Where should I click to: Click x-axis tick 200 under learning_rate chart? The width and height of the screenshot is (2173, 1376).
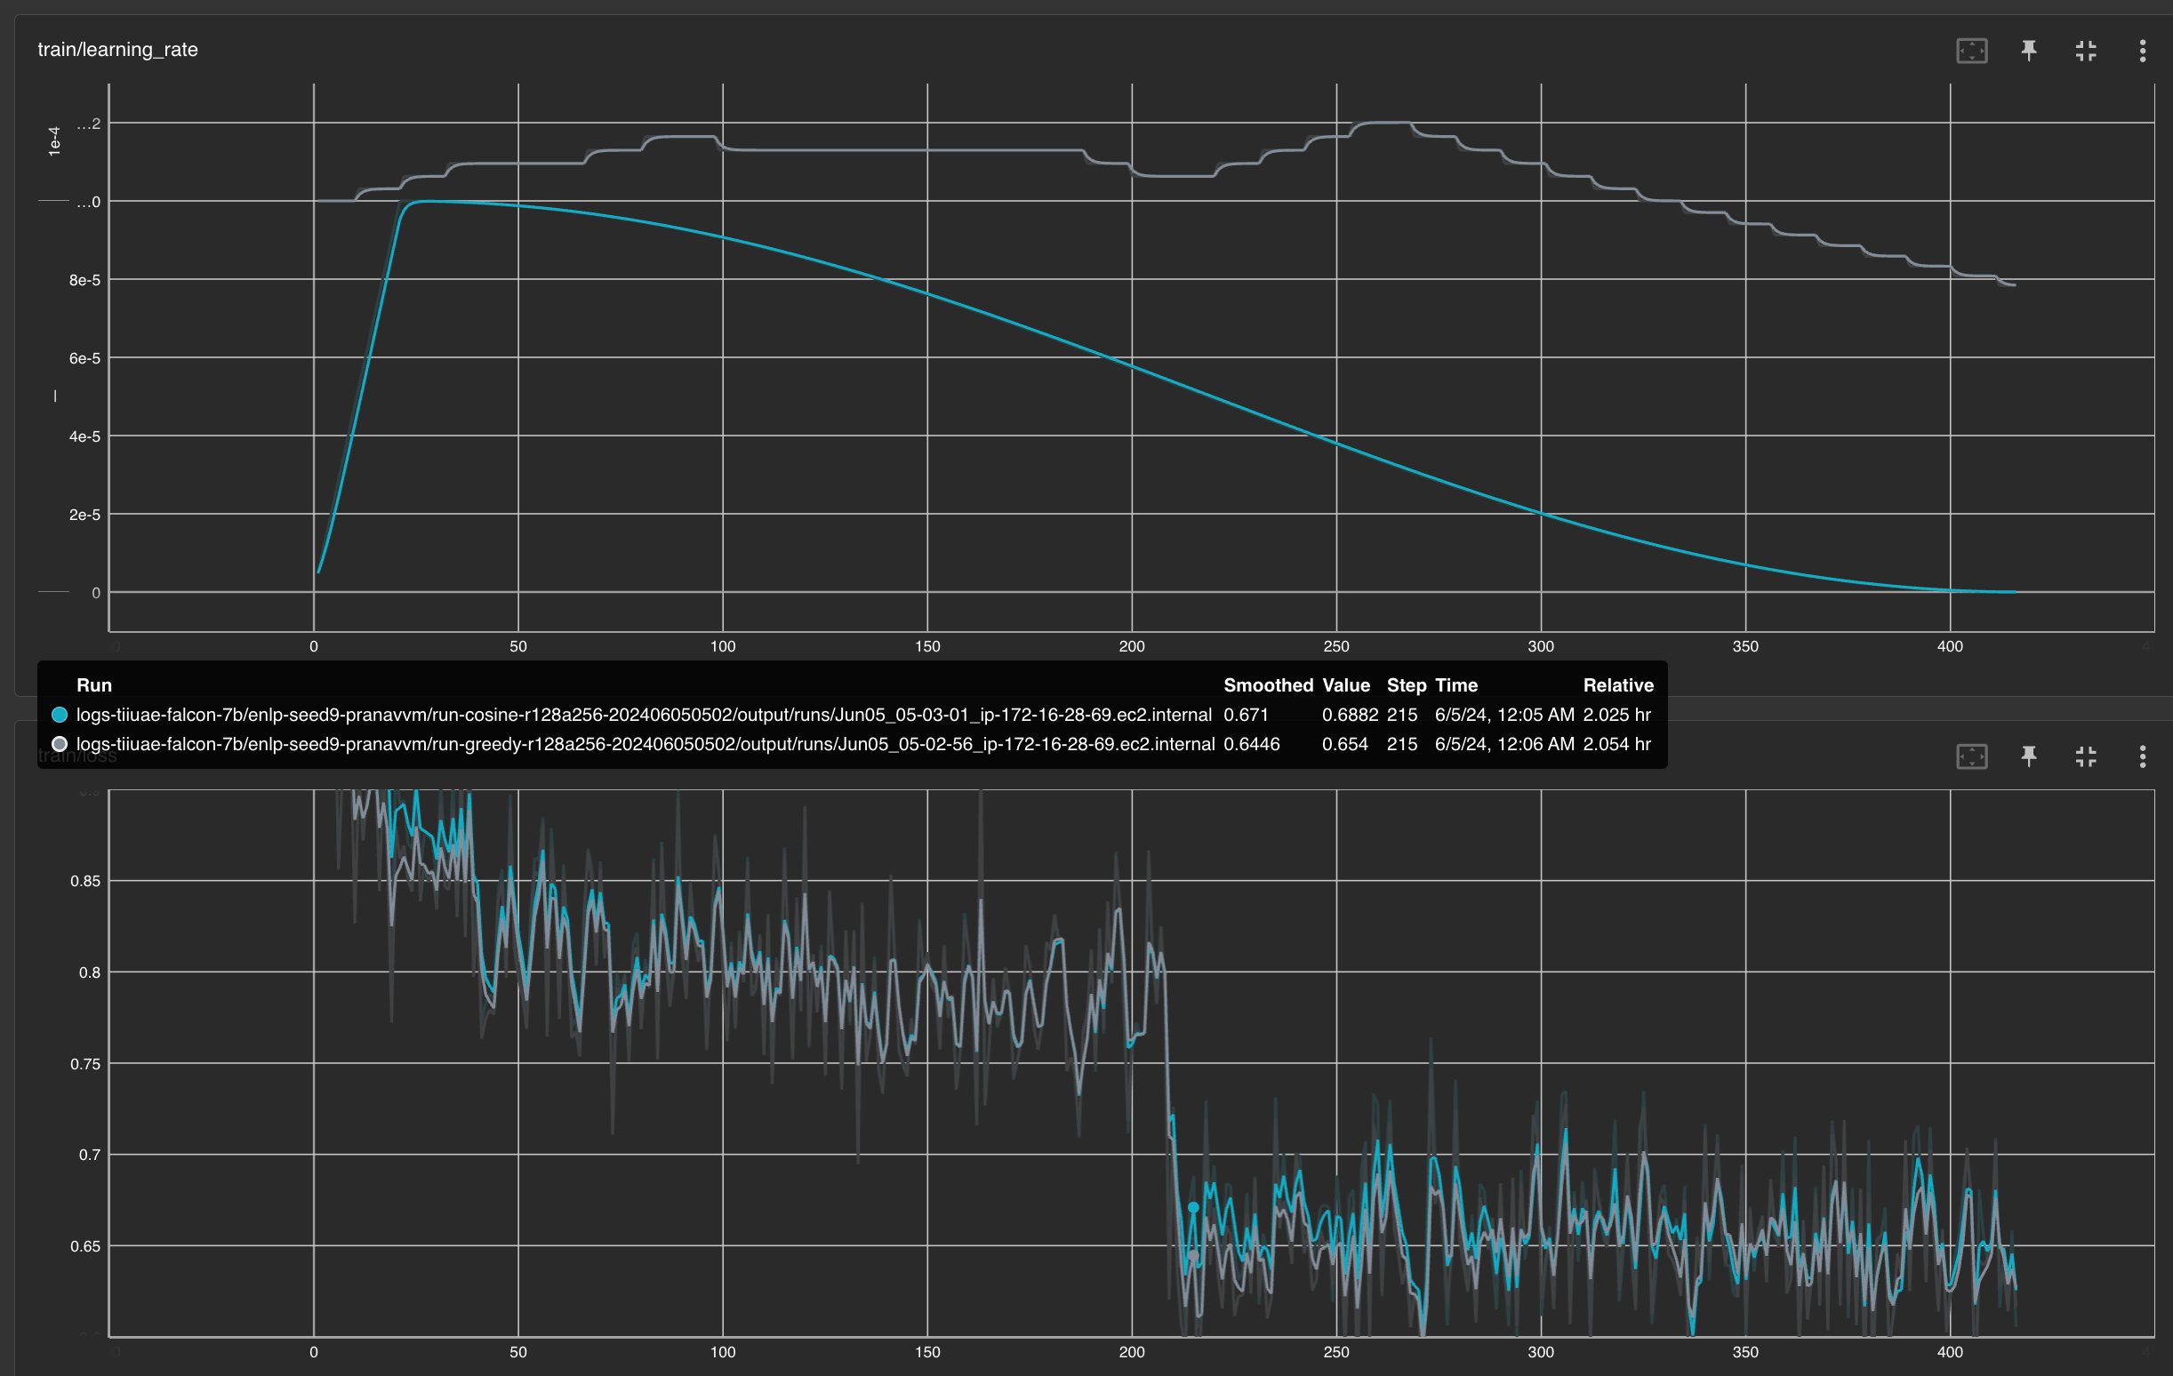[1132, 646]
